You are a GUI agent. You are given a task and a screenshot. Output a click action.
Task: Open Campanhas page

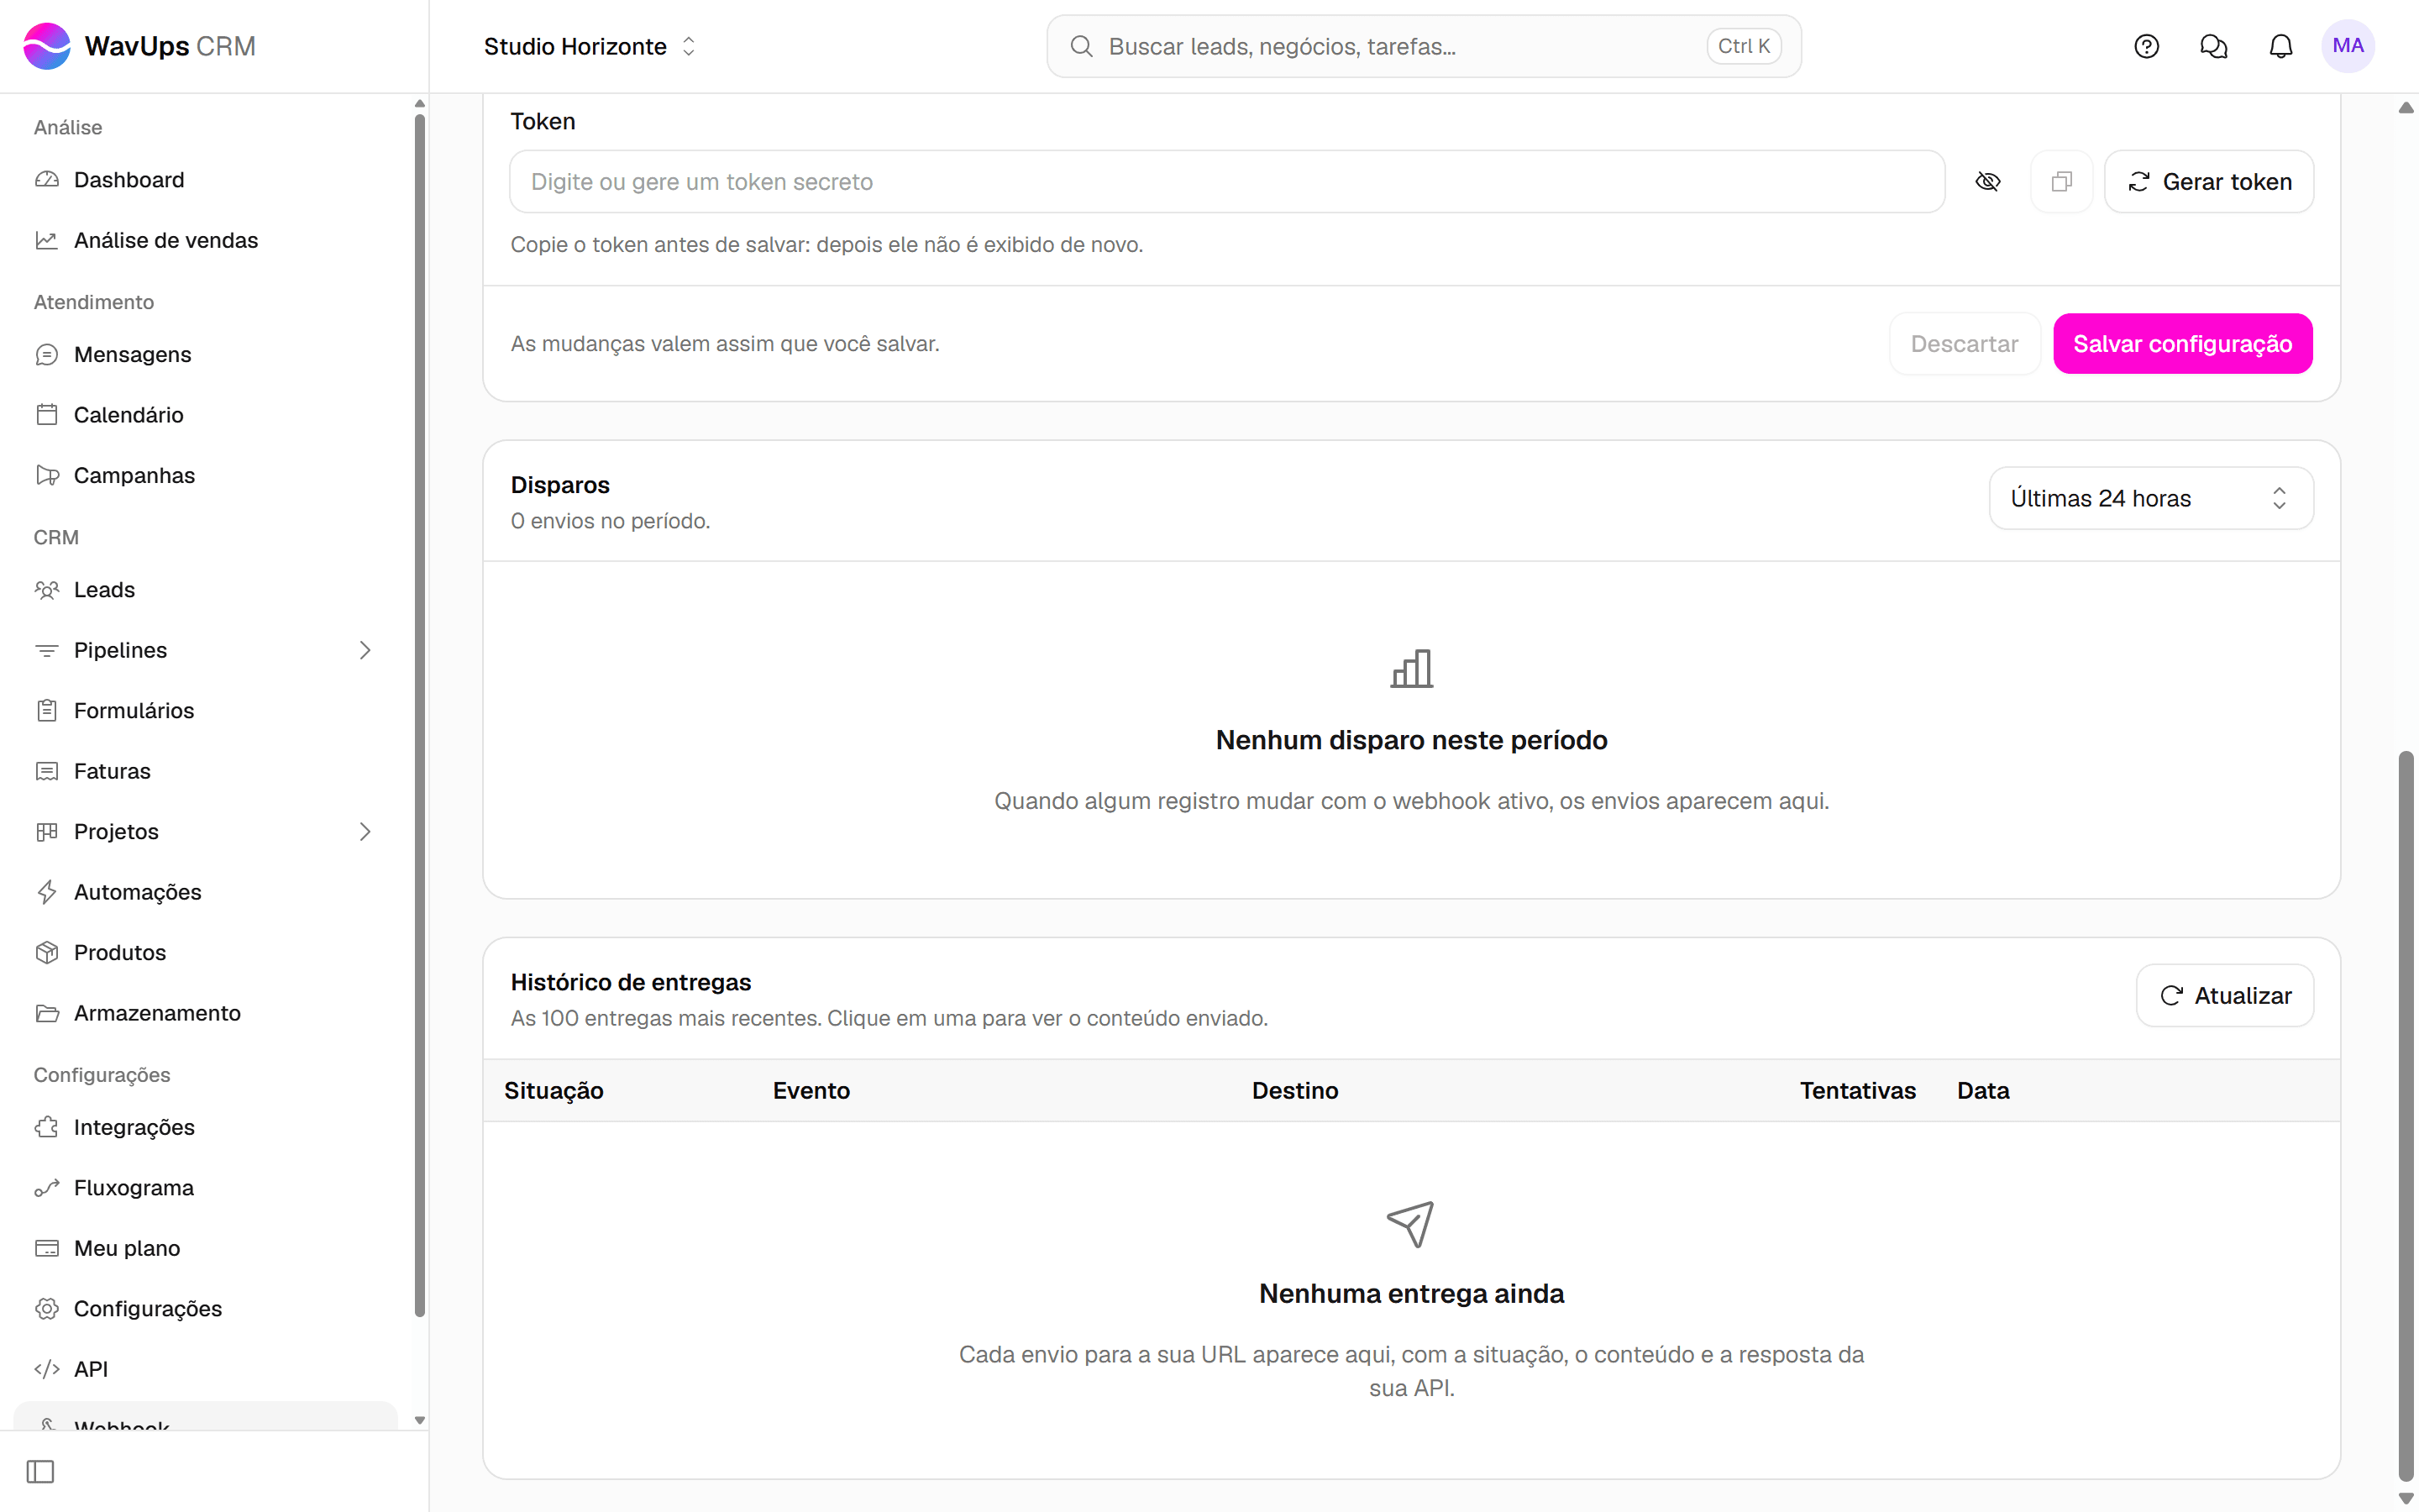click(x=206, y=475)
